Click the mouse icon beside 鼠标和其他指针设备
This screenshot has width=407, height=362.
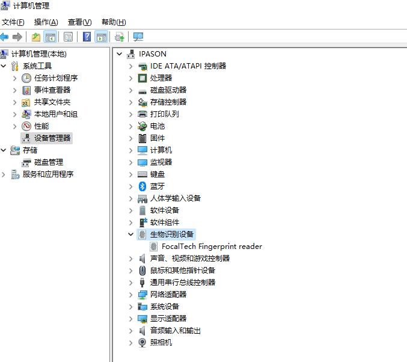142,271
